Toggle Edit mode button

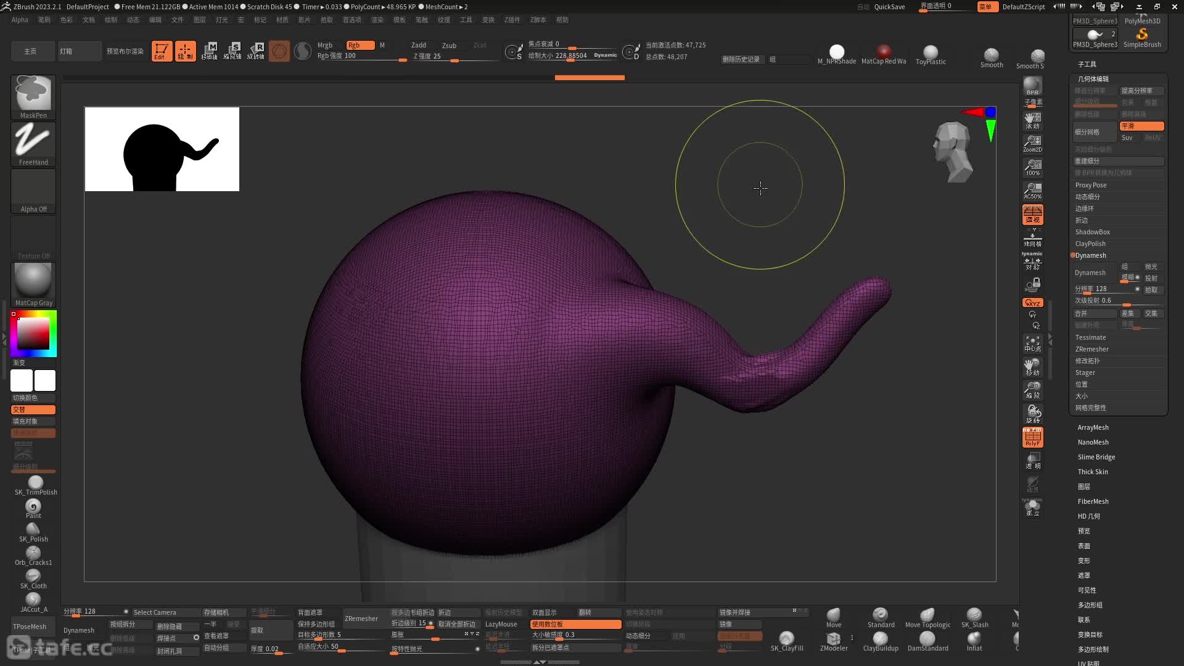click(162, 51)
